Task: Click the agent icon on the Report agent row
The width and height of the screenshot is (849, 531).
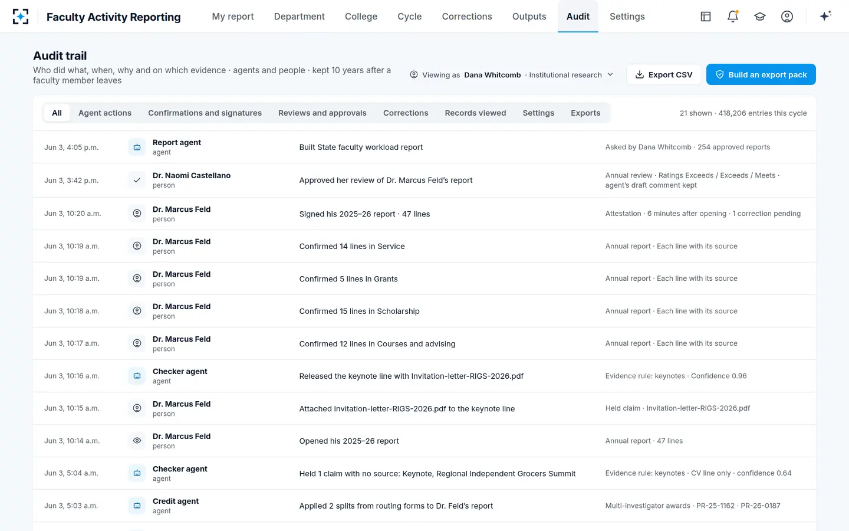Action: pyautogui.click(x=137, y=147)
